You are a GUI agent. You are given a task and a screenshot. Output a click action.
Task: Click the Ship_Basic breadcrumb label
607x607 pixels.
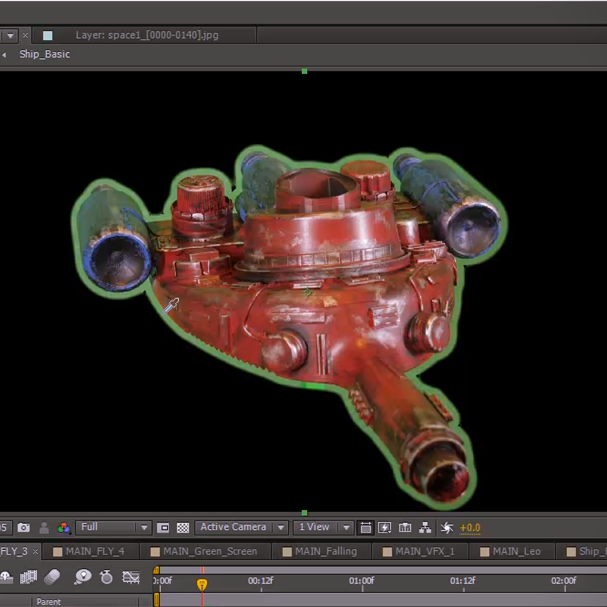(45, 55)
